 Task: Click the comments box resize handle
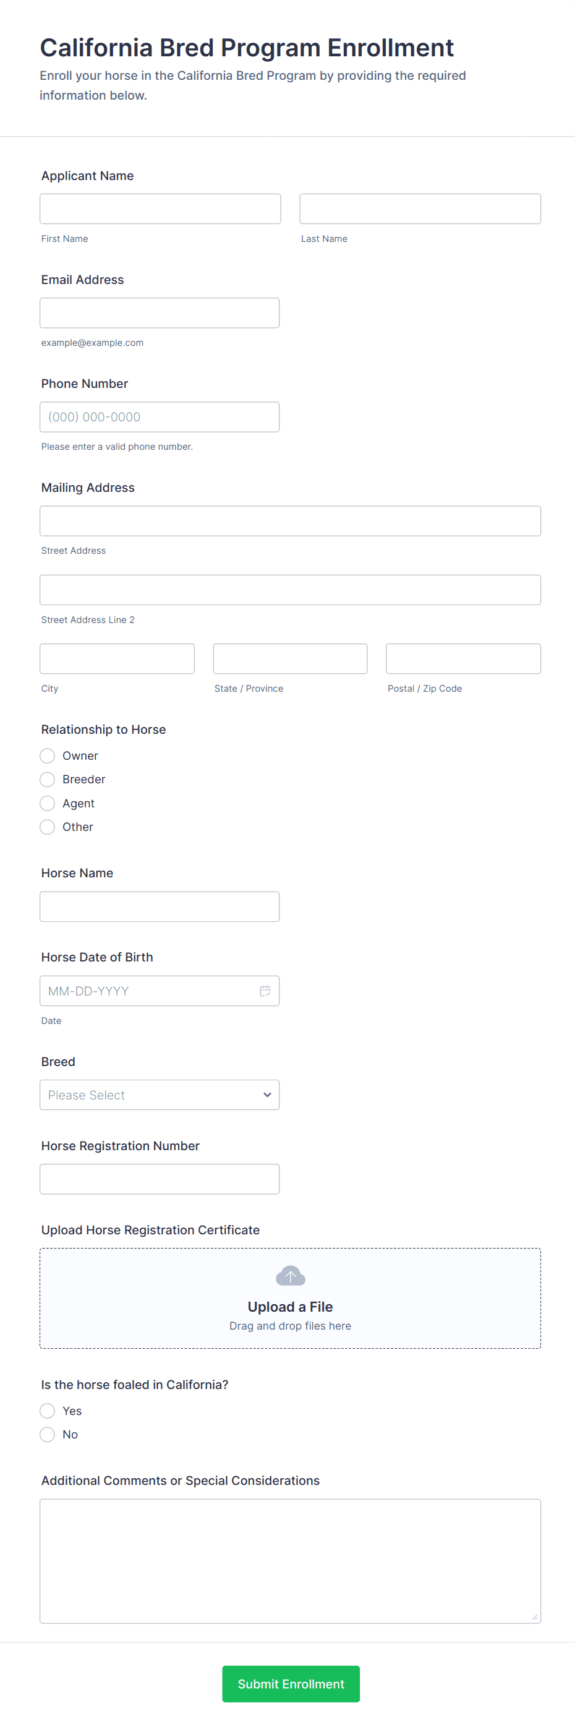(x=535, y=1617)
